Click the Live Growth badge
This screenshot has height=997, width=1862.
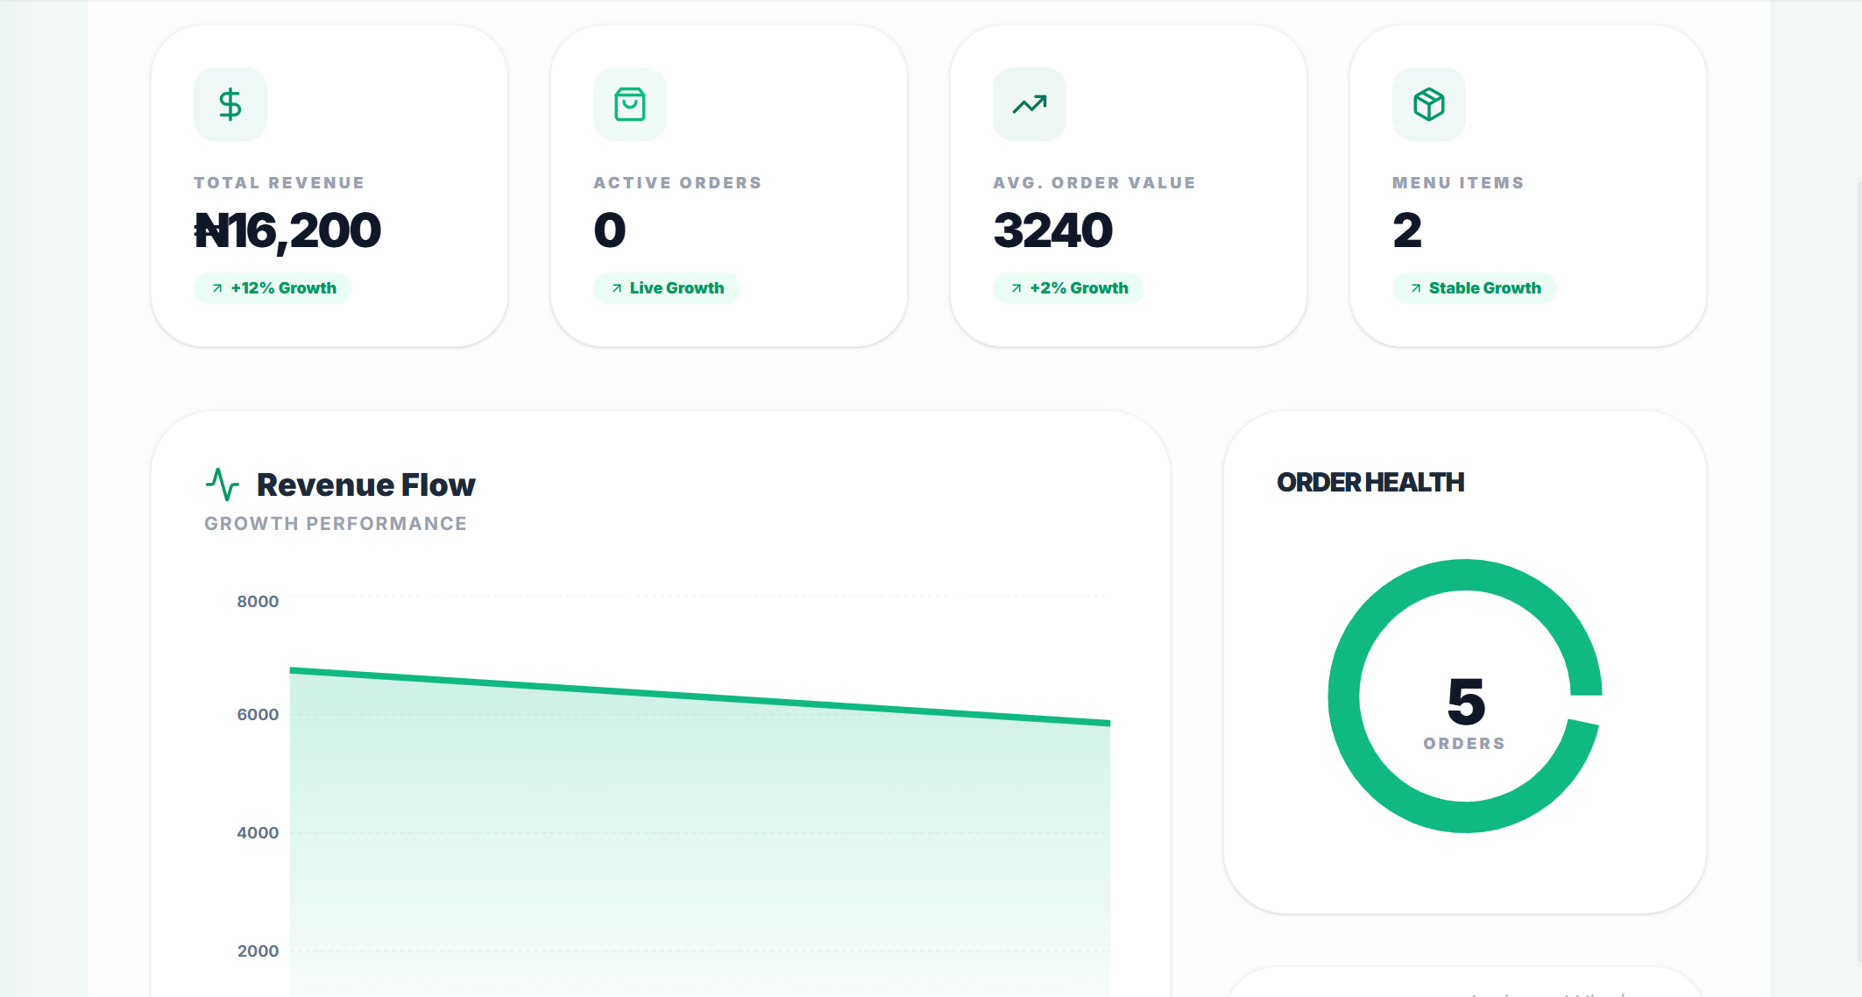[667, 288]
